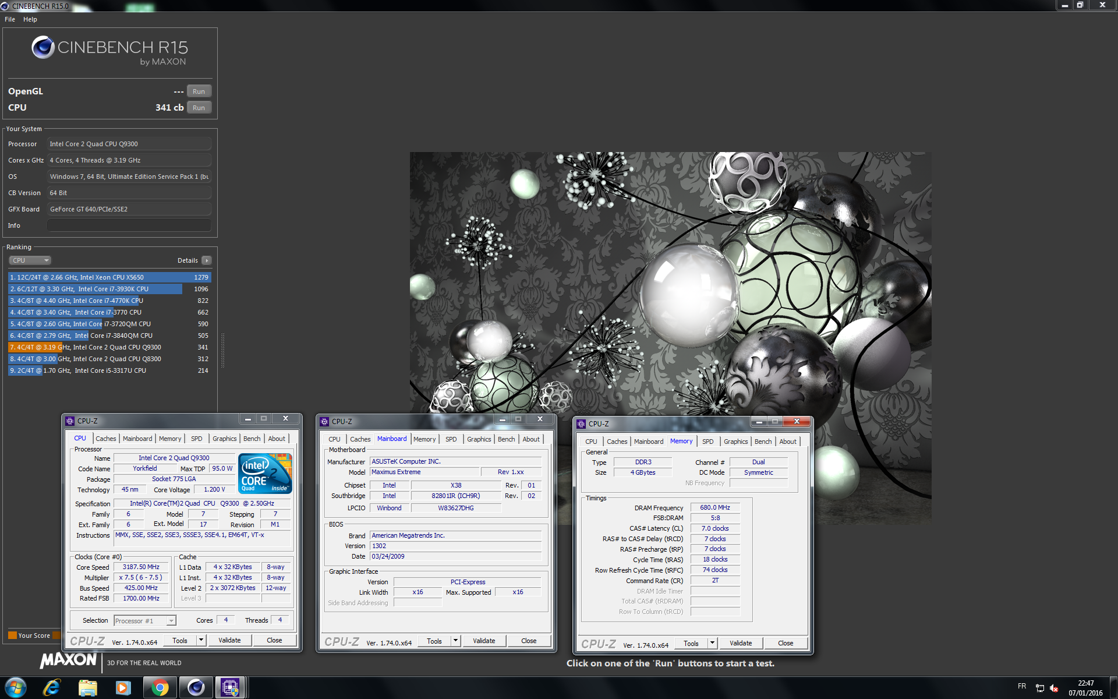Viewport: 1118px width, 699px height.
Task: Click the Info input field
Action: [129, 225]
